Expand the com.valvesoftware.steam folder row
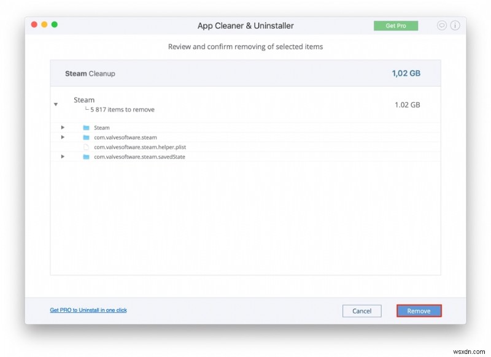Image resolution: width=491 pixels, height=357 pixels. point(63,137)
